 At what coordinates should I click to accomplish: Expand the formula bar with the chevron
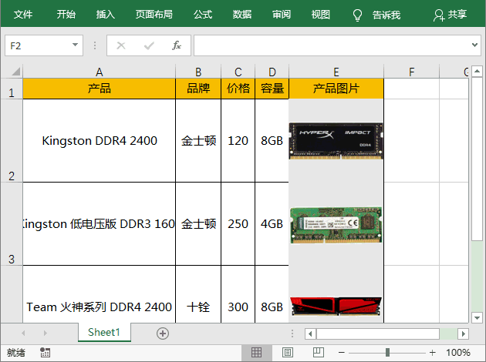coord(474,45)
